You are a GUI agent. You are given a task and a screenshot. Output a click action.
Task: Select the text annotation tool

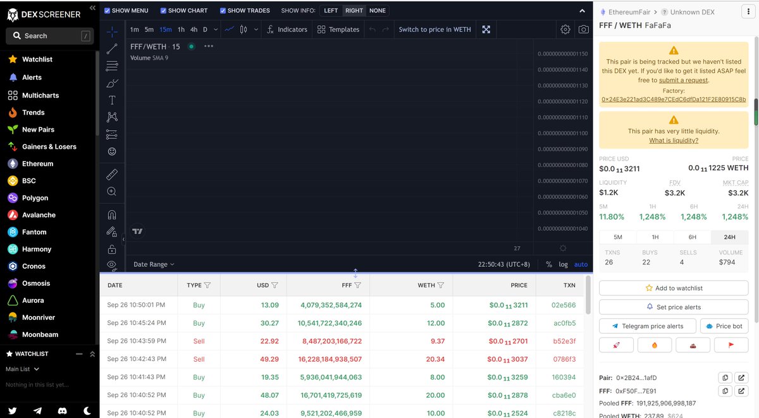point(112,100)
